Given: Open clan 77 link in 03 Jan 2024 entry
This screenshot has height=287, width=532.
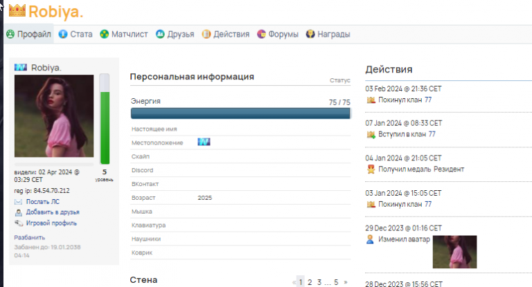Looking at the screenshot, I should coord(428,204).
